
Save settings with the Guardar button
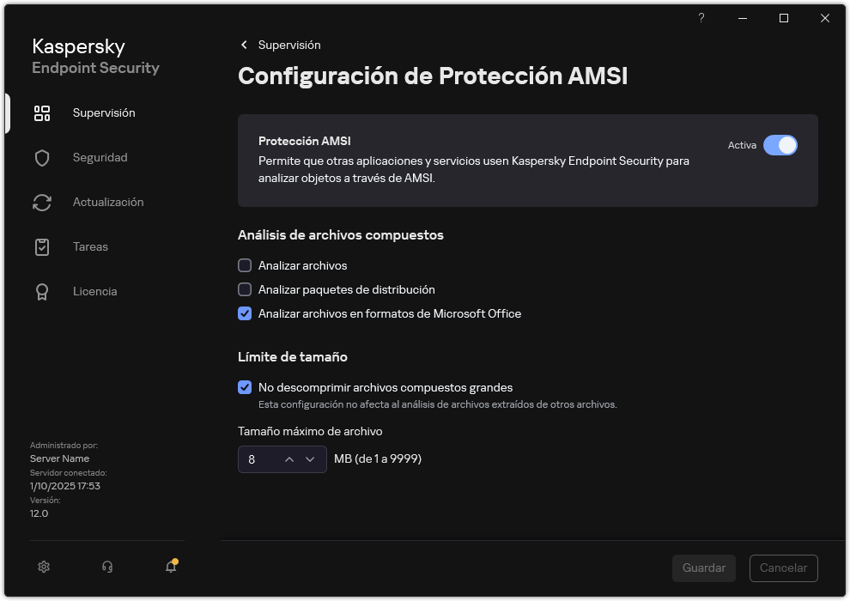click(703, 568)
